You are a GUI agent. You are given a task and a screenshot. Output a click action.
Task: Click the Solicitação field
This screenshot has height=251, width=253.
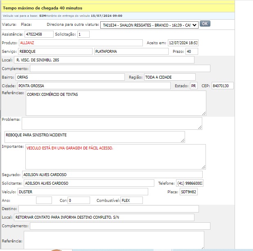coord(83,34)
